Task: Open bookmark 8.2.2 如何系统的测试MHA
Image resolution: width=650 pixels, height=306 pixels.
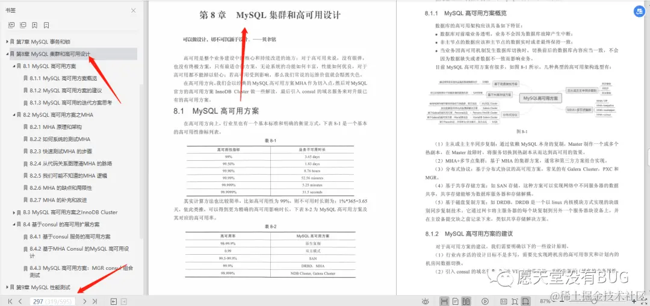Action: coord(60,139)
